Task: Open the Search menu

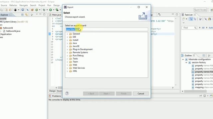Action: [x=33, y=5]
